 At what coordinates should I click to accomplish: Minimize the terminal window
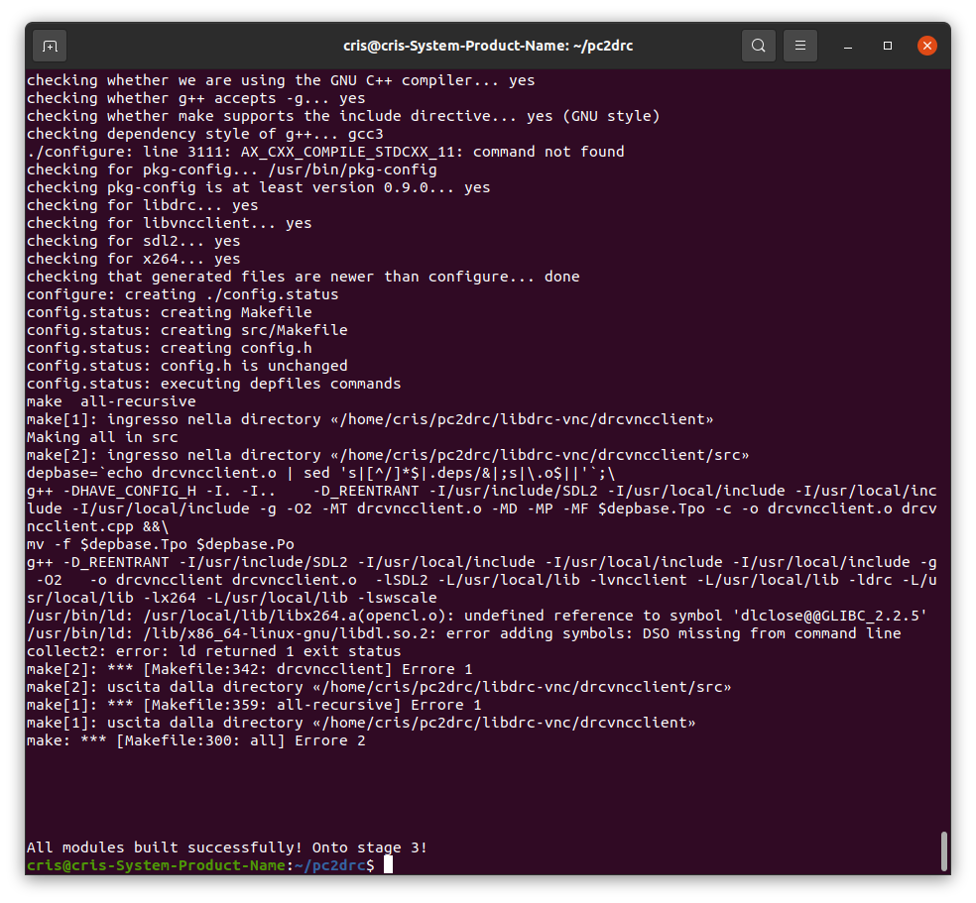pyautogui.click(x=848, y=46)
